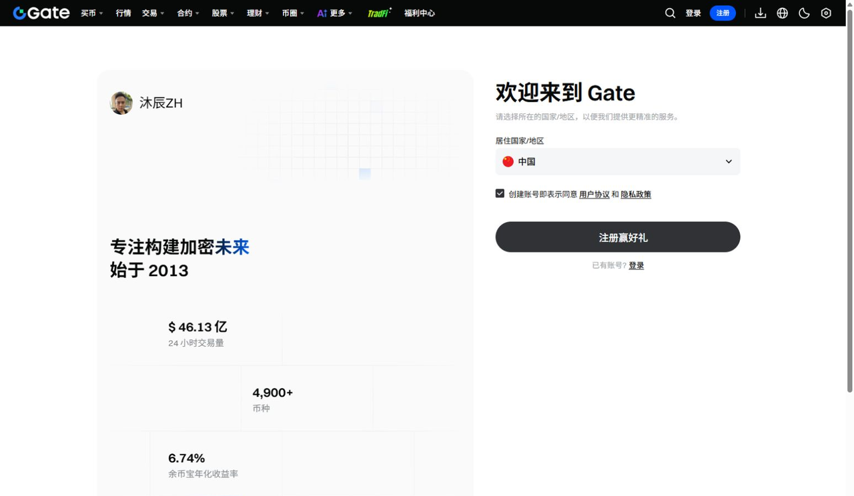854x496 pixels.
Task: Click the 24 小时交易量 label
Action: tap(196, 343)
